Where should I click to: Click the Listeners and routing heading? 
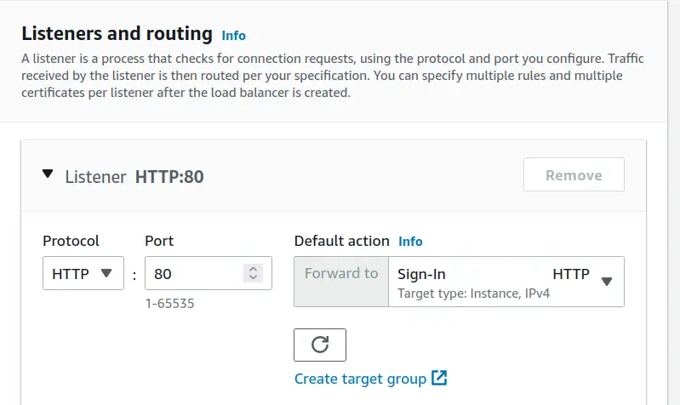click(x=117, y=34)
